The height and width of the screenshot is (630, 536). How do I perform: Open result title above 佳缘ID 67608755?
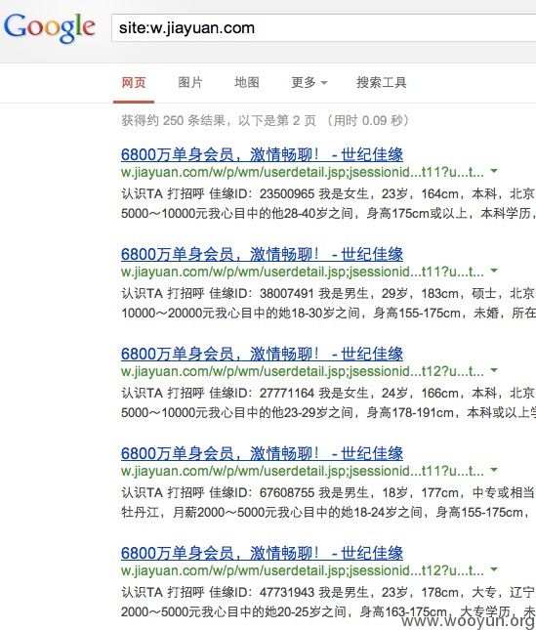tap(262, 453)
